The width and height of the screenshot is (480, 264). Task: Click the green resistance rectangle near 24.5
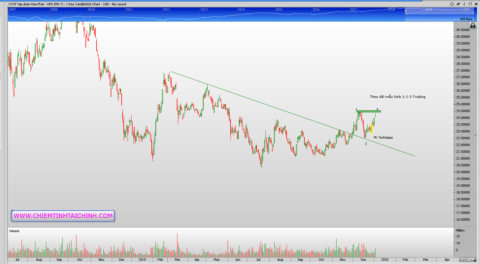coord(368,111)
